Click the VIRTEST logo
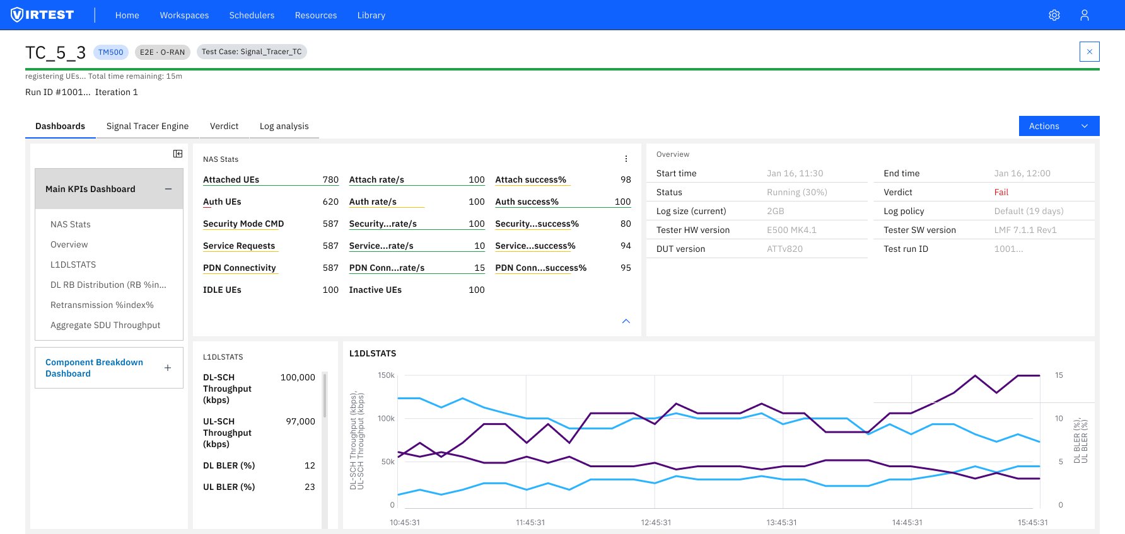Viewport: 1125px width, 534px height. [43, 15]
